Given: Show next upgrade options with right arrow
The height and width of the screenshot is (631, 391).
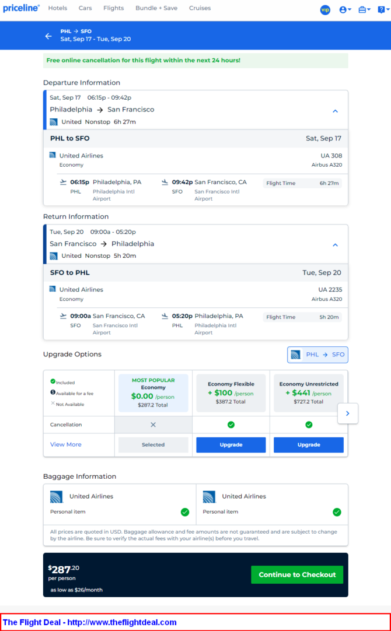Looking at the screenshot, I should click(348, 413).
